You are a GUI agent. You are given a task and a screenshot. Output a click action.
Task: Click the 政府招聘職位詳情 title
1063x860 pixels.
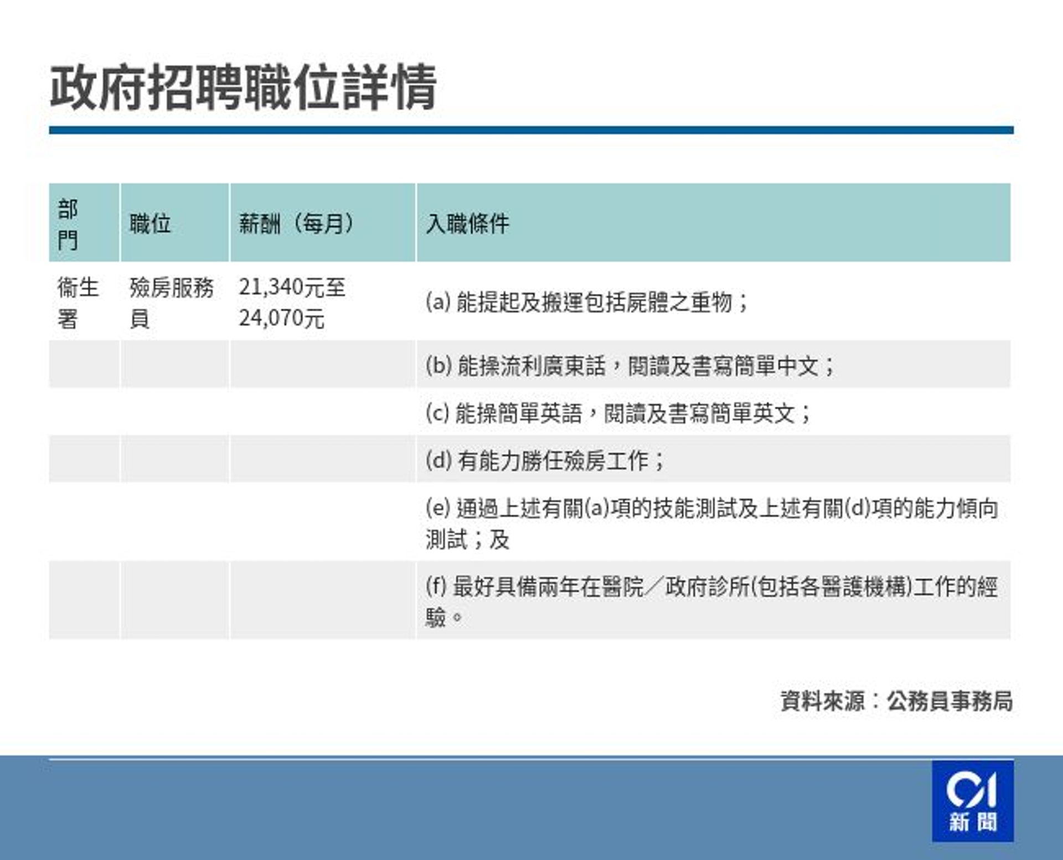click(x=244, y=87)
